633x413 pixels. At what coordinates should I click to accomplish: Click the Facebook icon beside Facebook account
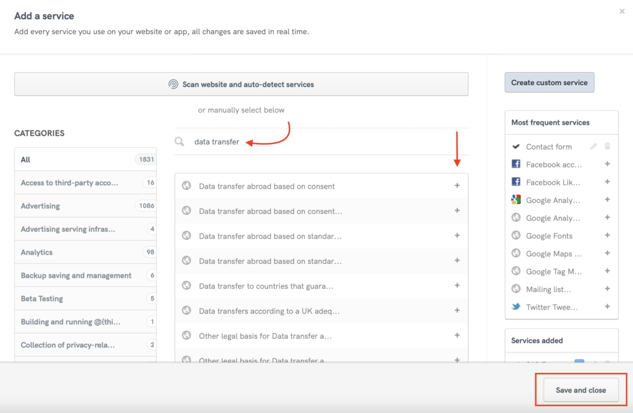[517, 164]
